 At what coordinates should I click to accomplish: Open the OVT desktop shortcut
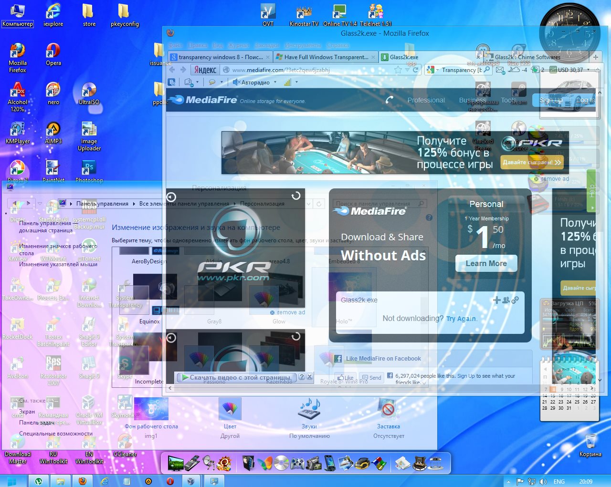tap(268, 15)
